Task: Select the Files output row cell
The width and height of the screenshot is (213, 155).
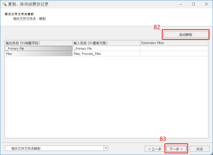Action: pos(38,54)
